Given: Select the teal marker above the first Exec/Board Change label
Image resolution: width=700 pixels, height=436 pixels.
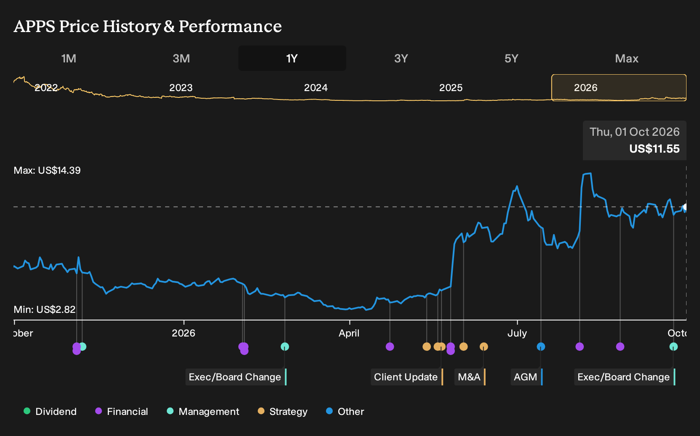Looking at the screenshot, I should pyautogui.click(x=285, y=347).
